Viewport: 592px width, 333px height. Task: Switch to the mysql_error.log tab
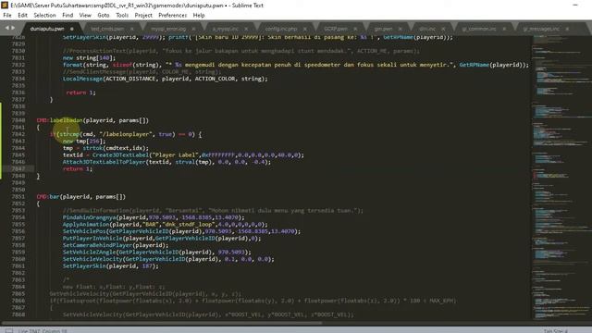pos(168,29)
